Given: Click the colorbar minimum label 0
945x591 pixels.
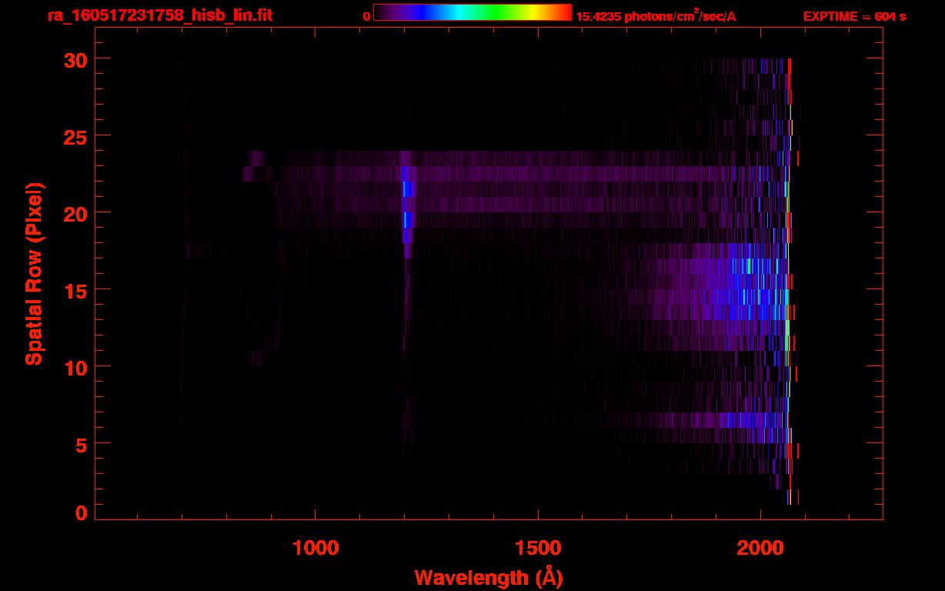Looking at the screenshot, I should tap(366, 16).
